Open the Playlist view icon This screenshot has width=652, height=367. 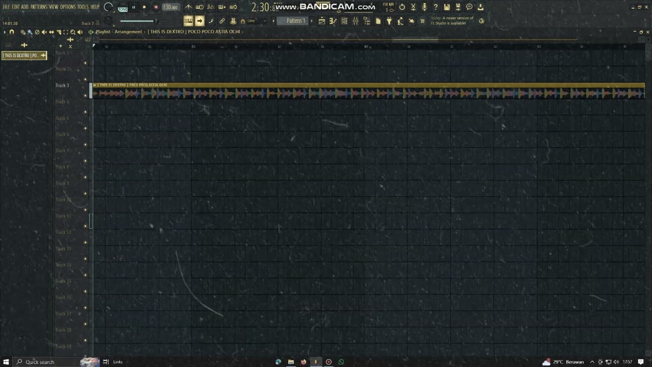coord(322,21)
